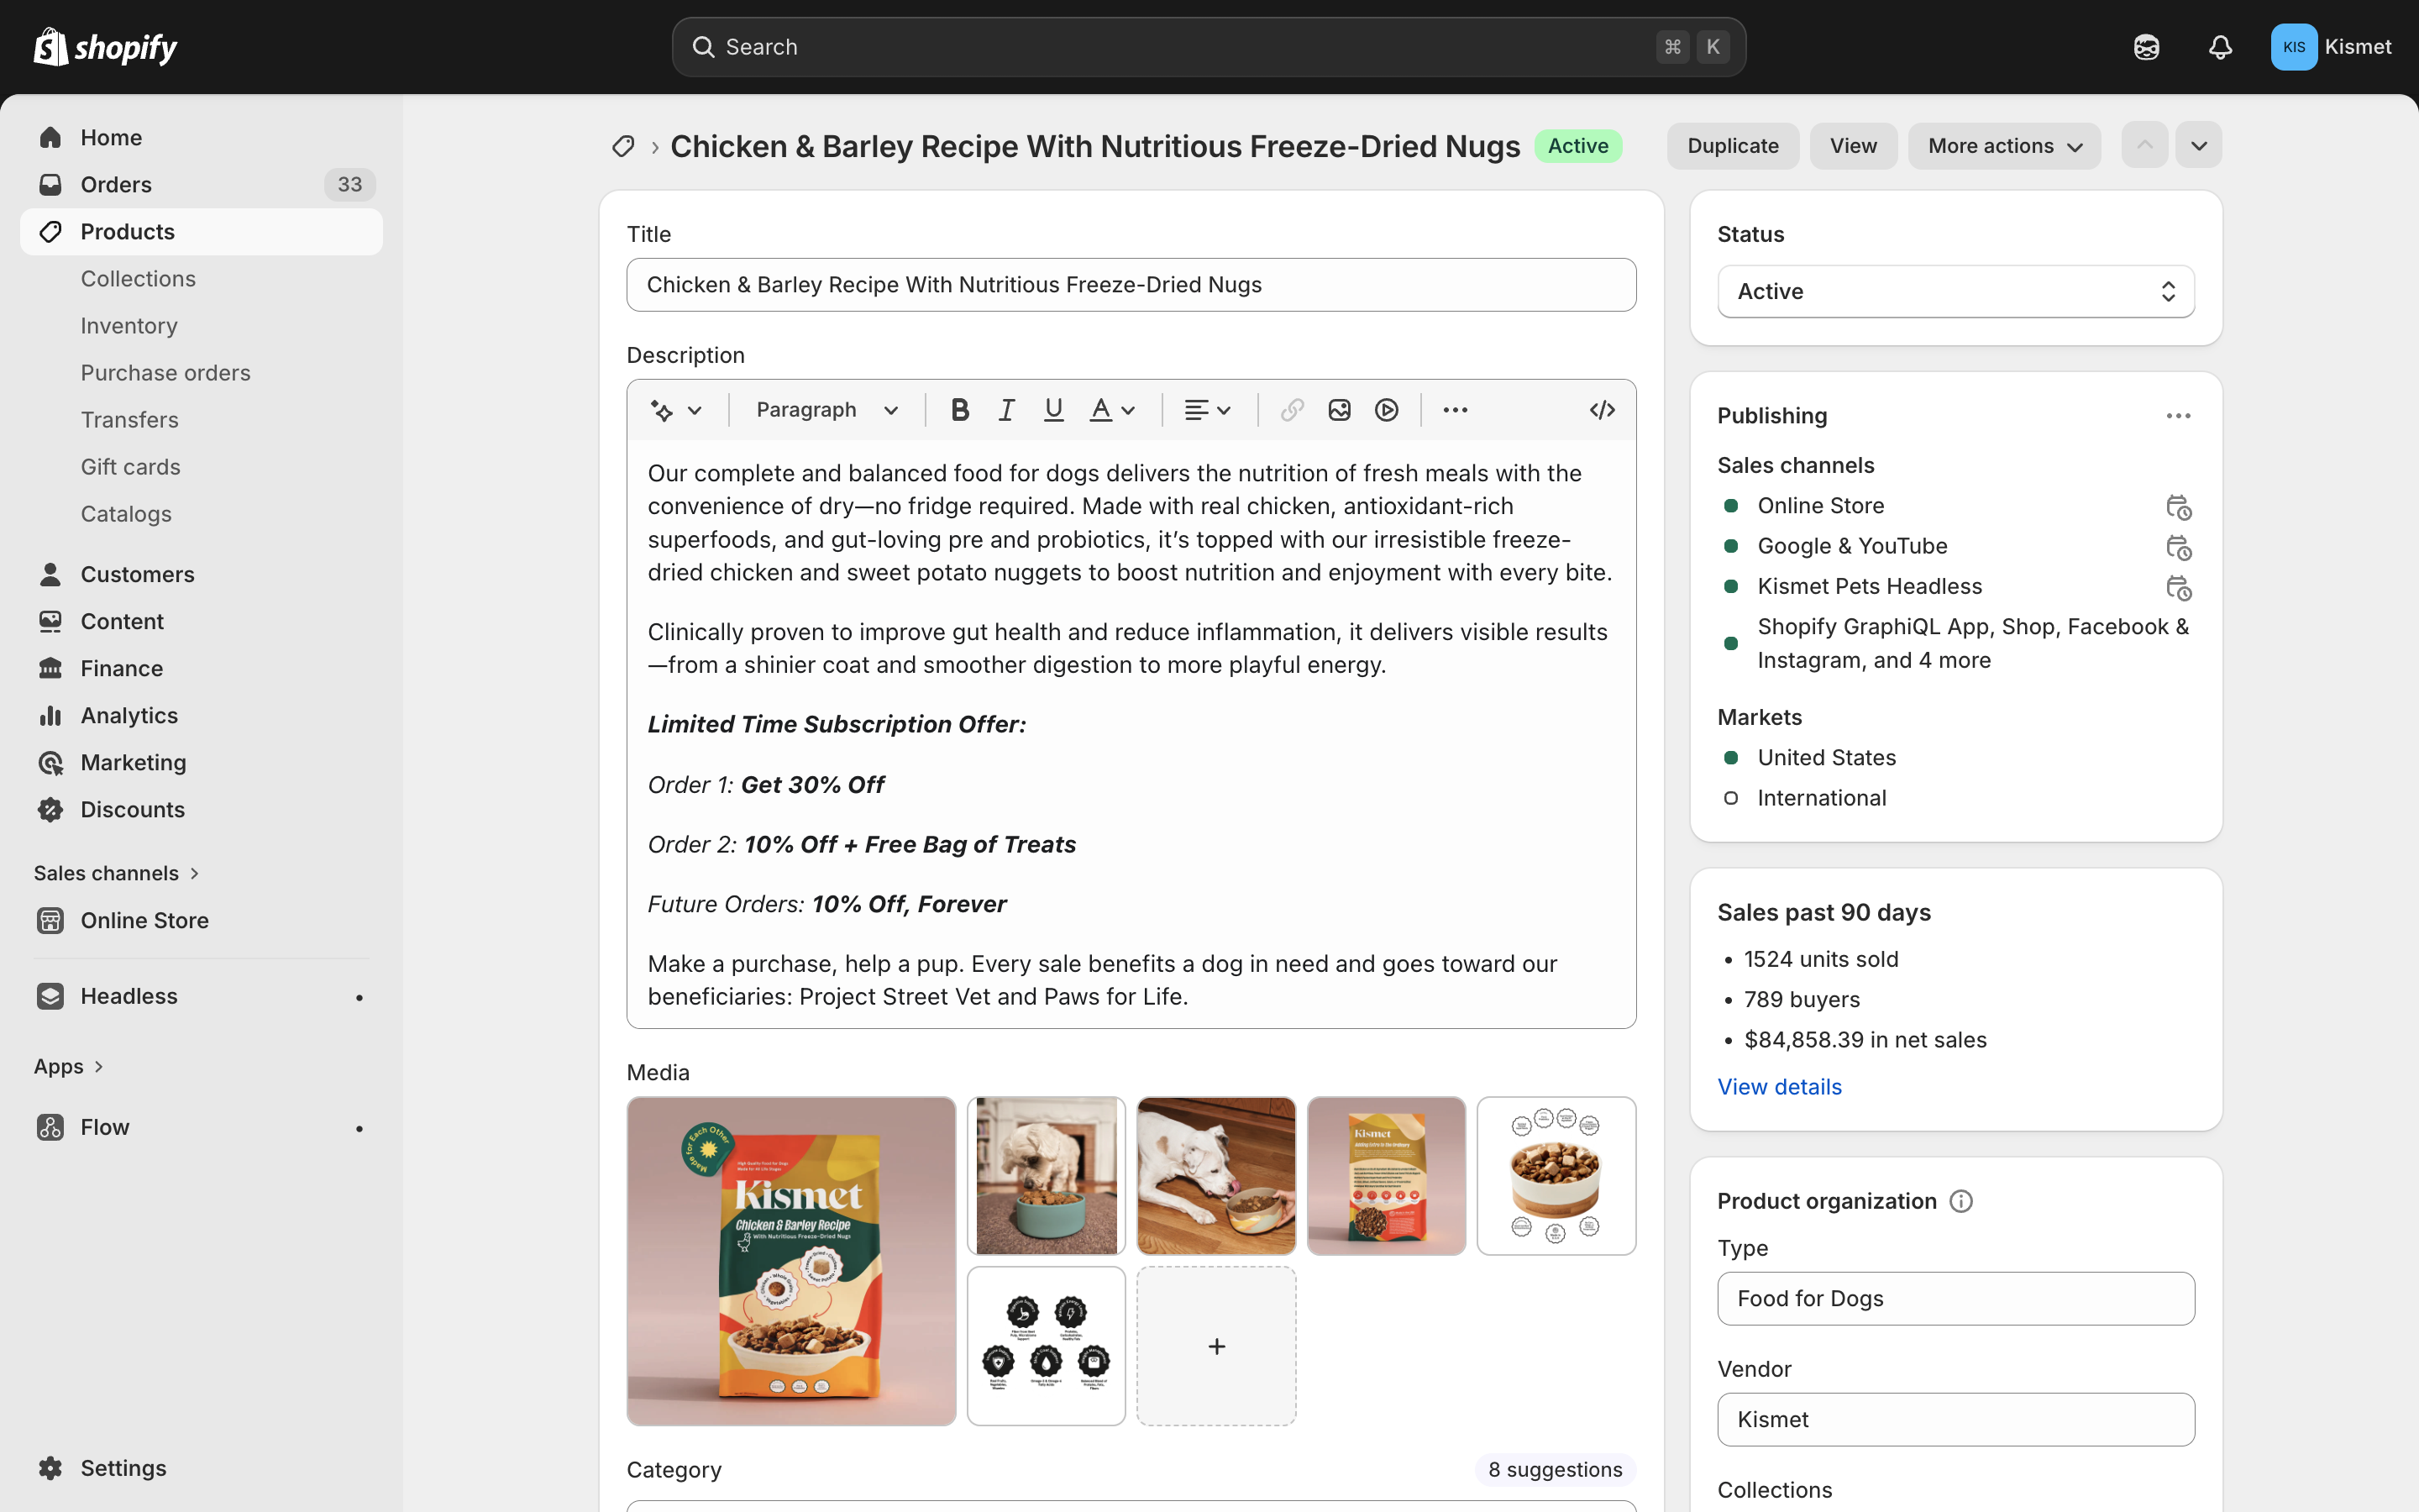The width and height of the screenshot is (2419, 1512).
Task: Open View details under Sales past 90 days
Action: click(x=1778, y=1086)
